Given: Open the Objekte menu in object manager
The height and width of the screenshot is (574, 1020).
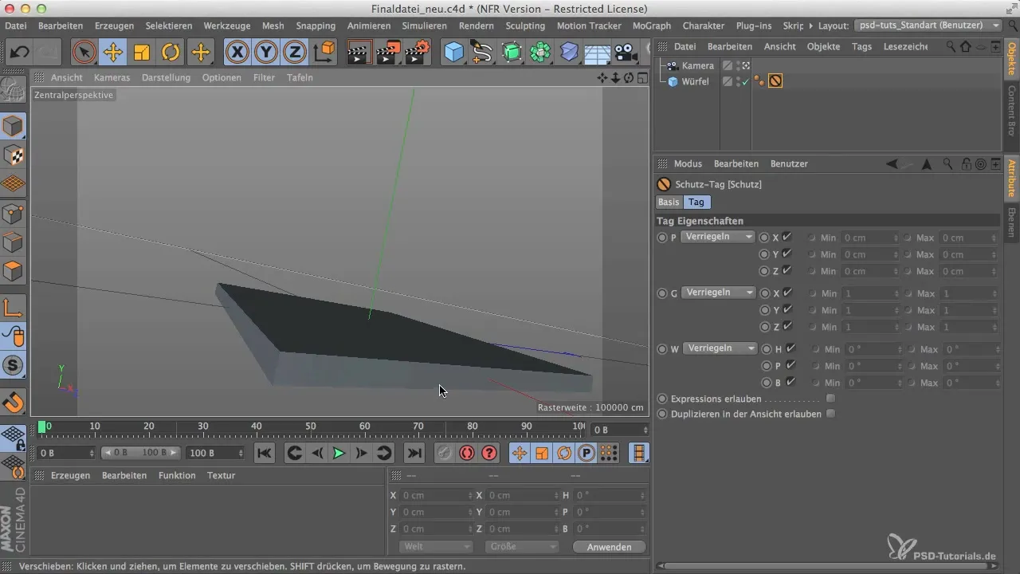Looking at the screenshot, I should pyautogui.click(x=823, y=46).
